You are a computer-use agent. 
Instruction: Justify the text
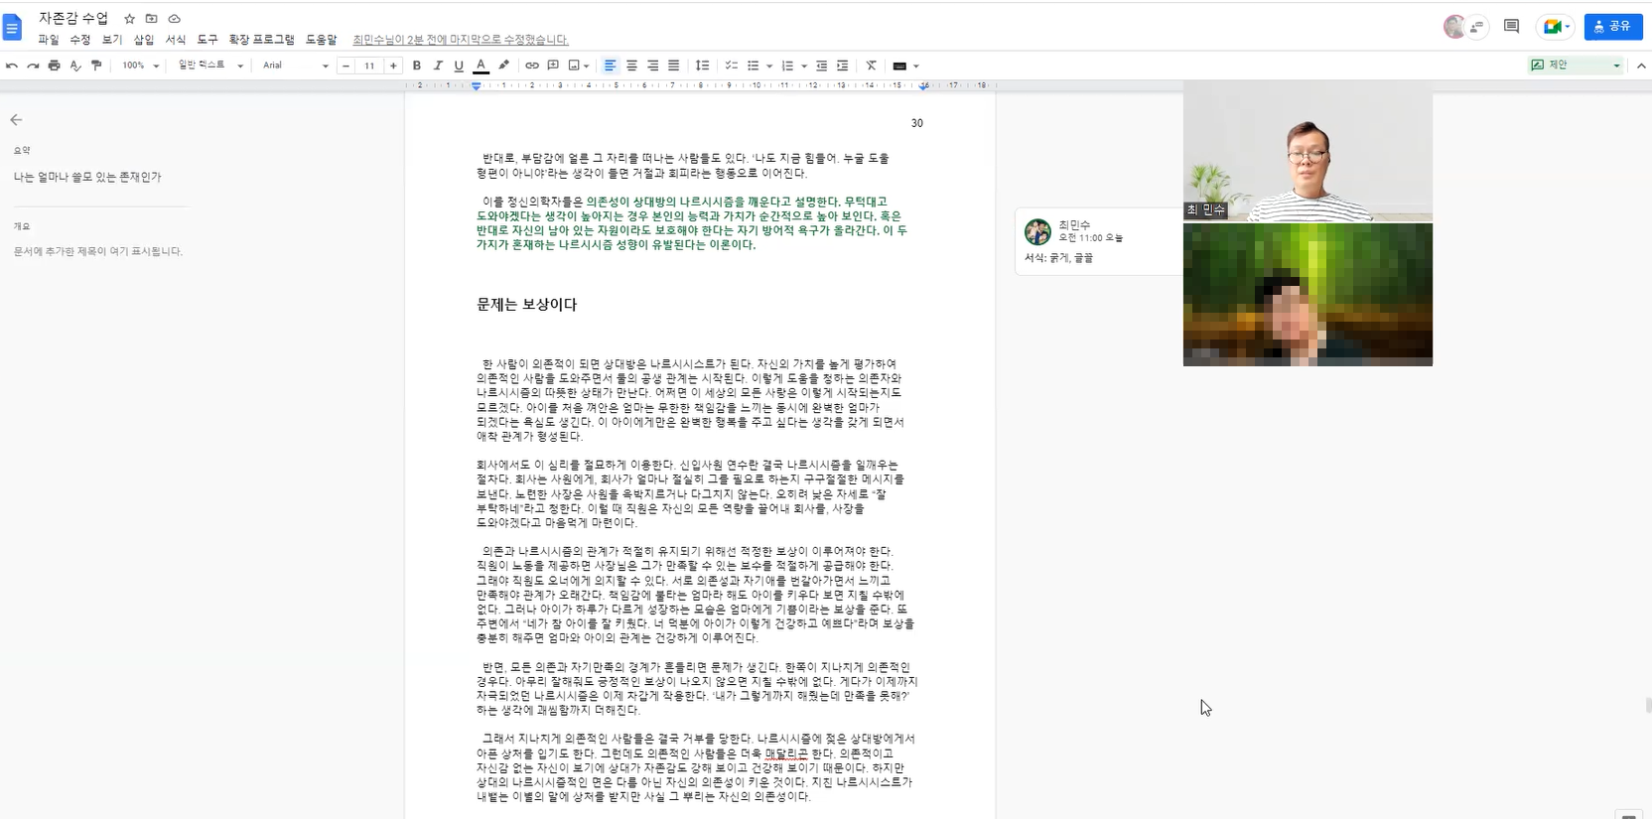673,66
